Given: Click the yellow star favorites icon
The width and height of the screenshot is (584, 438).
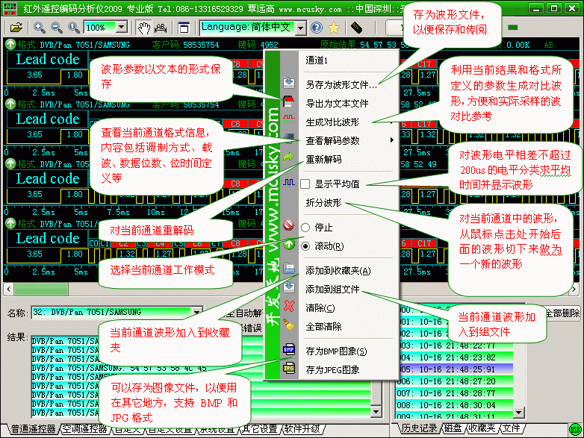Looking at the screenshot, I should coord(334,28).
